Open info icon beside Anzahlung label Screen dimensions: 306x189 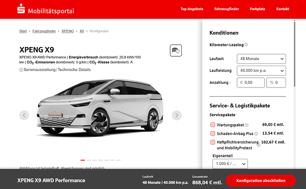click(230, 83)
